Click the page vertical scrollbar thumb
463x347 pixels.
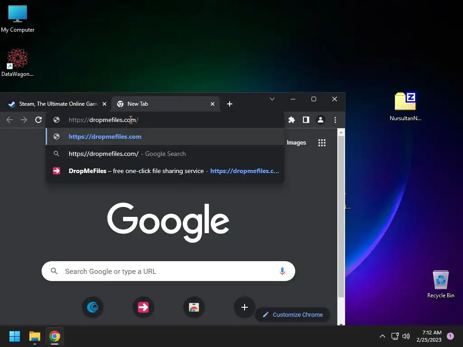(x=341, y=216)
